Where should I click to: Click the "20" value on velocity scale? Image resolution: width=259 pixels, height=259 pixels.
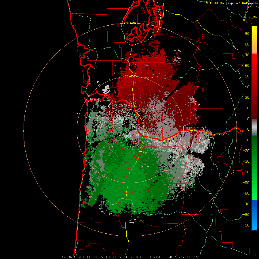tap(247, 108)
